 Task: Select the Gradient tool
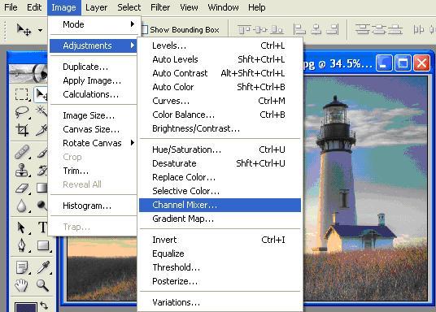pyautogui.click(x=41, y=188)
